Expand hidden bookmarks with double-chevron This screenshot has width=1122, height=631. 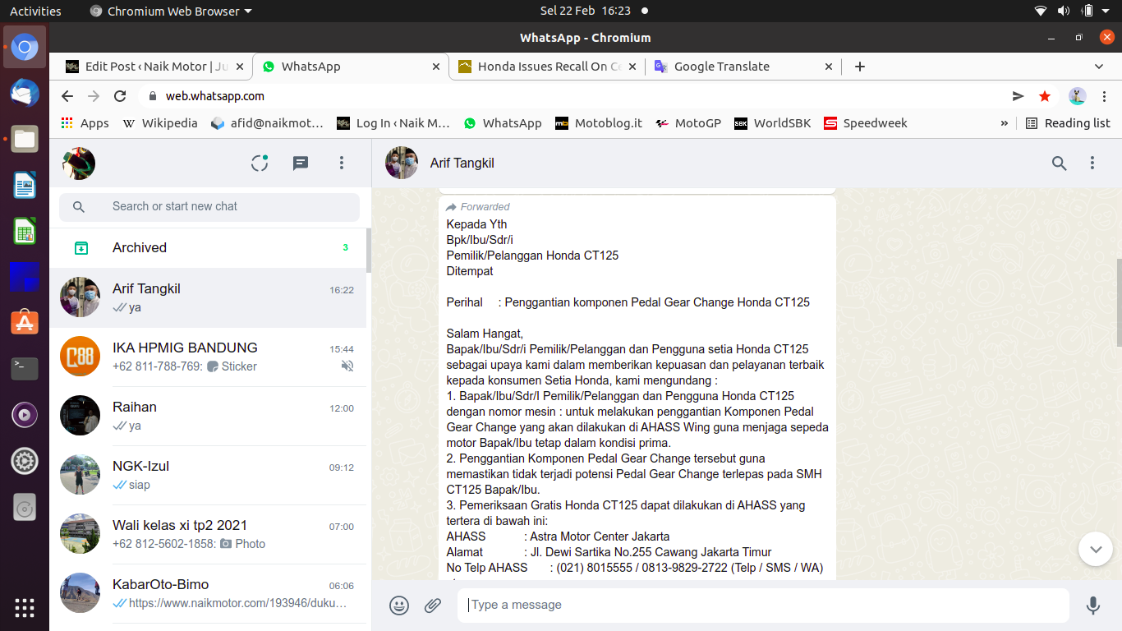click(x=1004, y=123)
